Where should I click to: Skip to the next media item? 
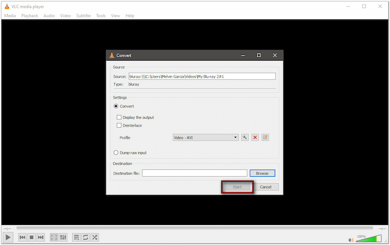pyautogui.click(x=41, y=237)
